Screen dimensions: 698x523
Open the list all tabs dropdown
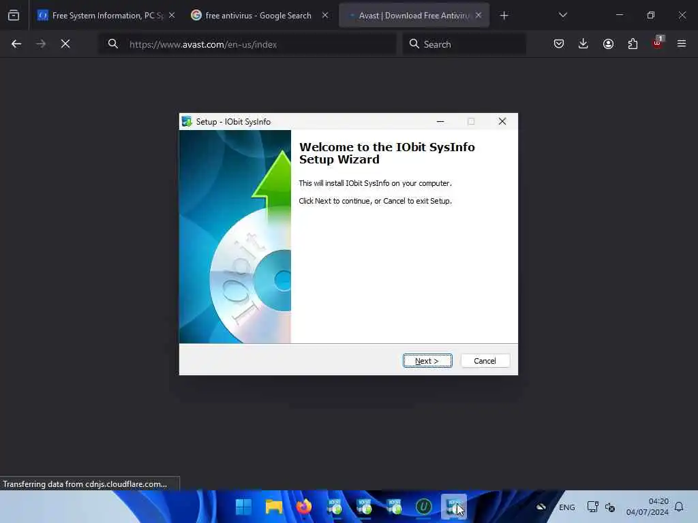(562, 15)
